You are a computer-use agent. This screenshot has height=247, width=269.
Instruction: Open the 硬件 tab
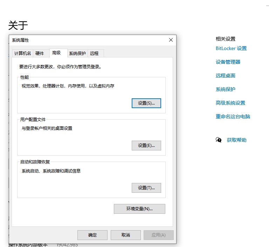pyautogui.click(x=40, y=53)
